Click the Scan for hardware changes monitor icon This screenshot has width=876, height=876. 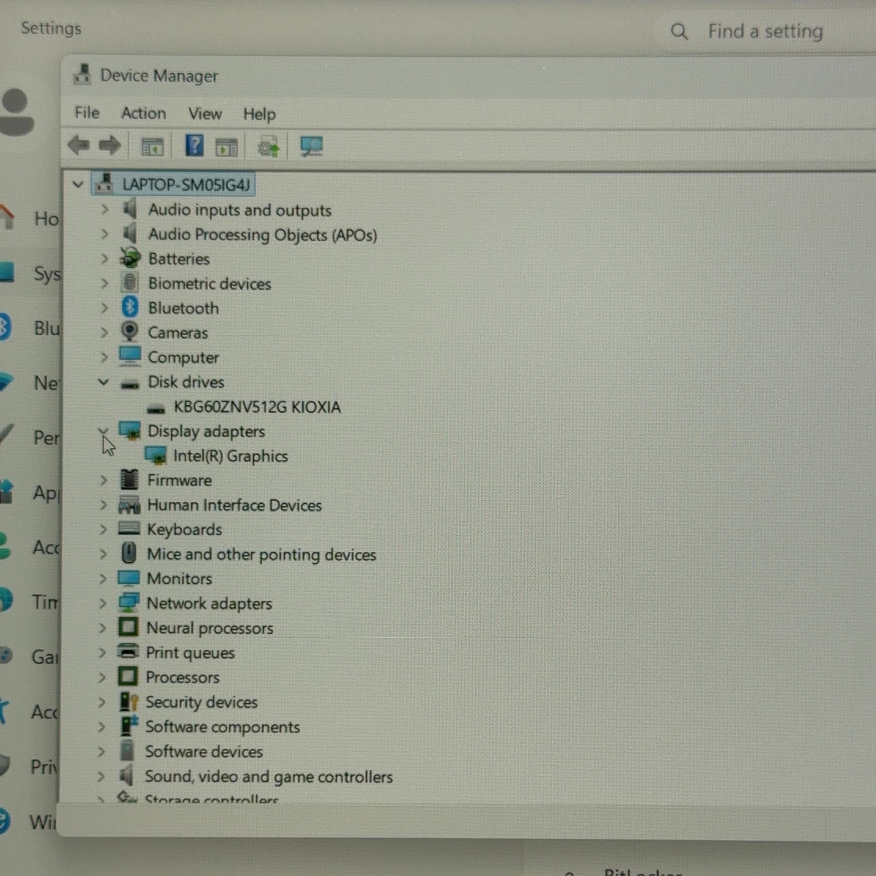click(312, 147)
